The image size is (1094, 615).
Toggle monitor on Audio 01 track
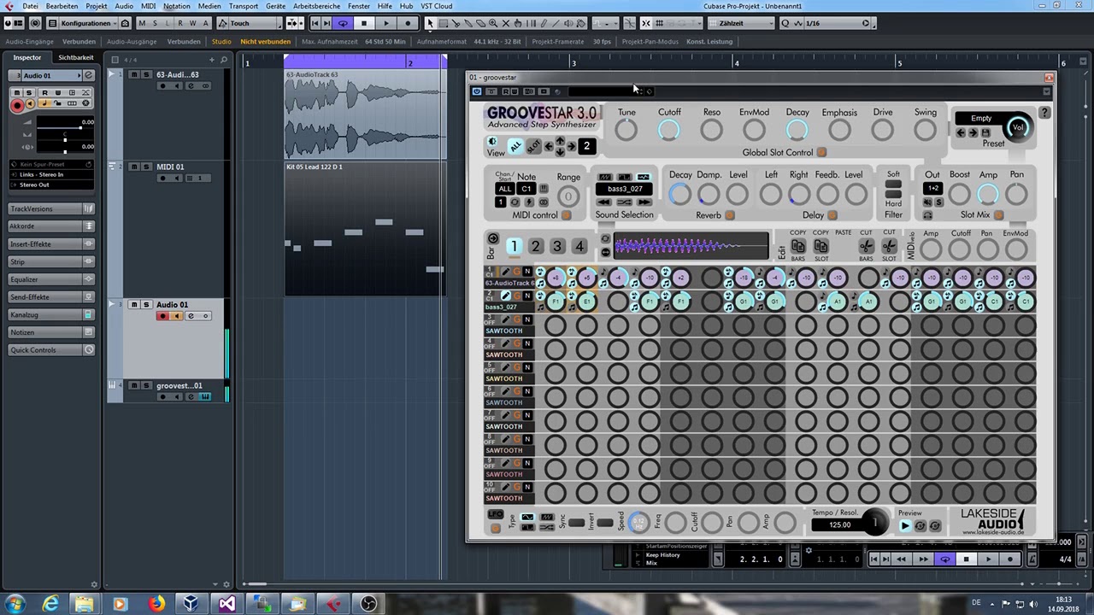pos(177,316)
